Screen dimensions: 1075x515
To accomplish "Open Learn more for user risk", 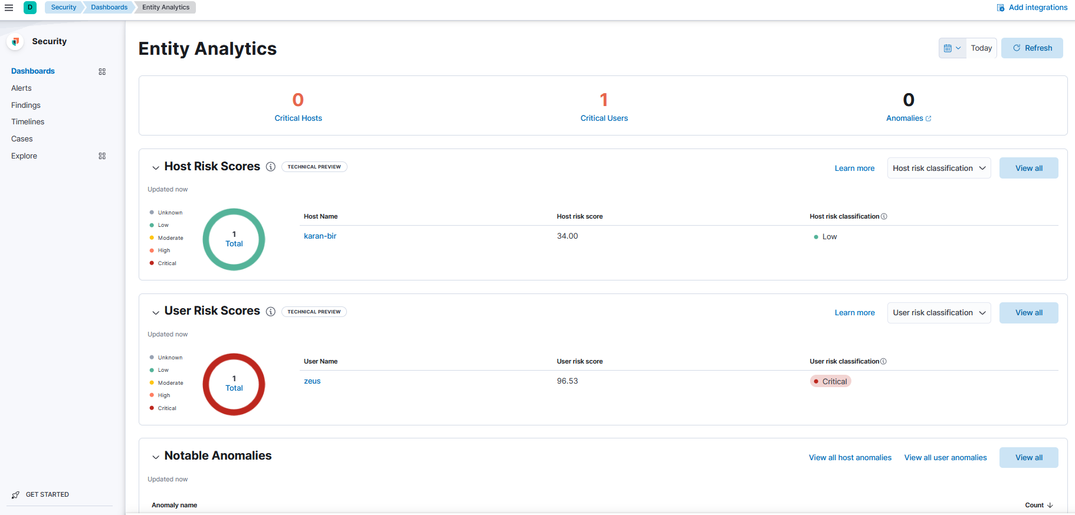I will (854, 313).
